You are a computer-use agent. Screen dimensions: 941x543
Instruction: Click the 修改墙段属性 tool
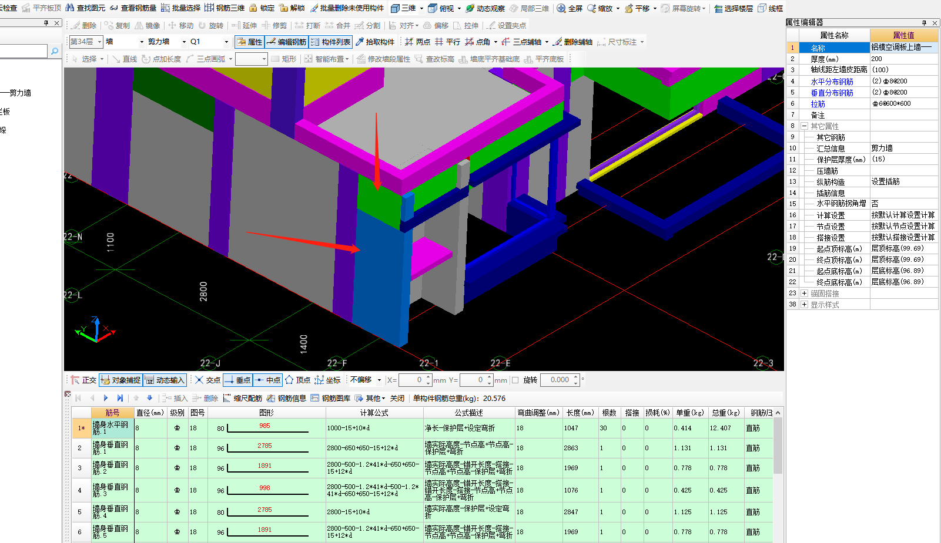click(383, 59)
